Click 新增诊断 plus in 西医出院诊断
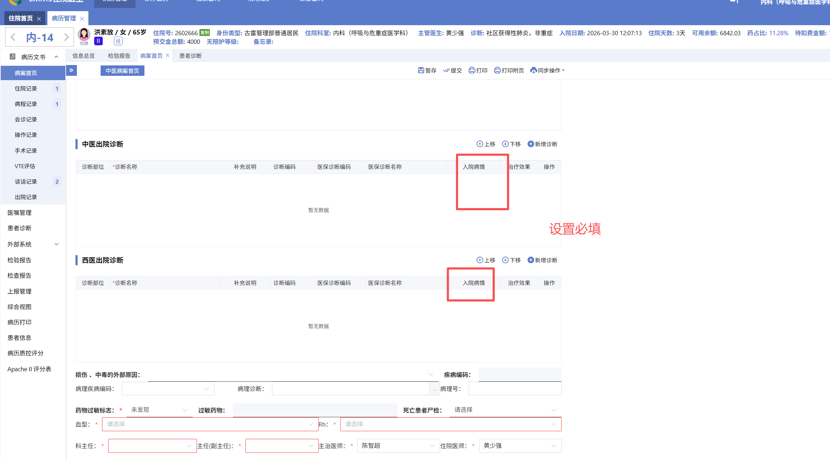Viewport: 830px width, 460px height. click(x=531, y=260)
